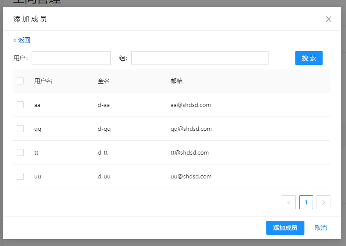346x246 pixels.
Task: Confirm with the blue 添加成员 button
Action: [285, 228]
